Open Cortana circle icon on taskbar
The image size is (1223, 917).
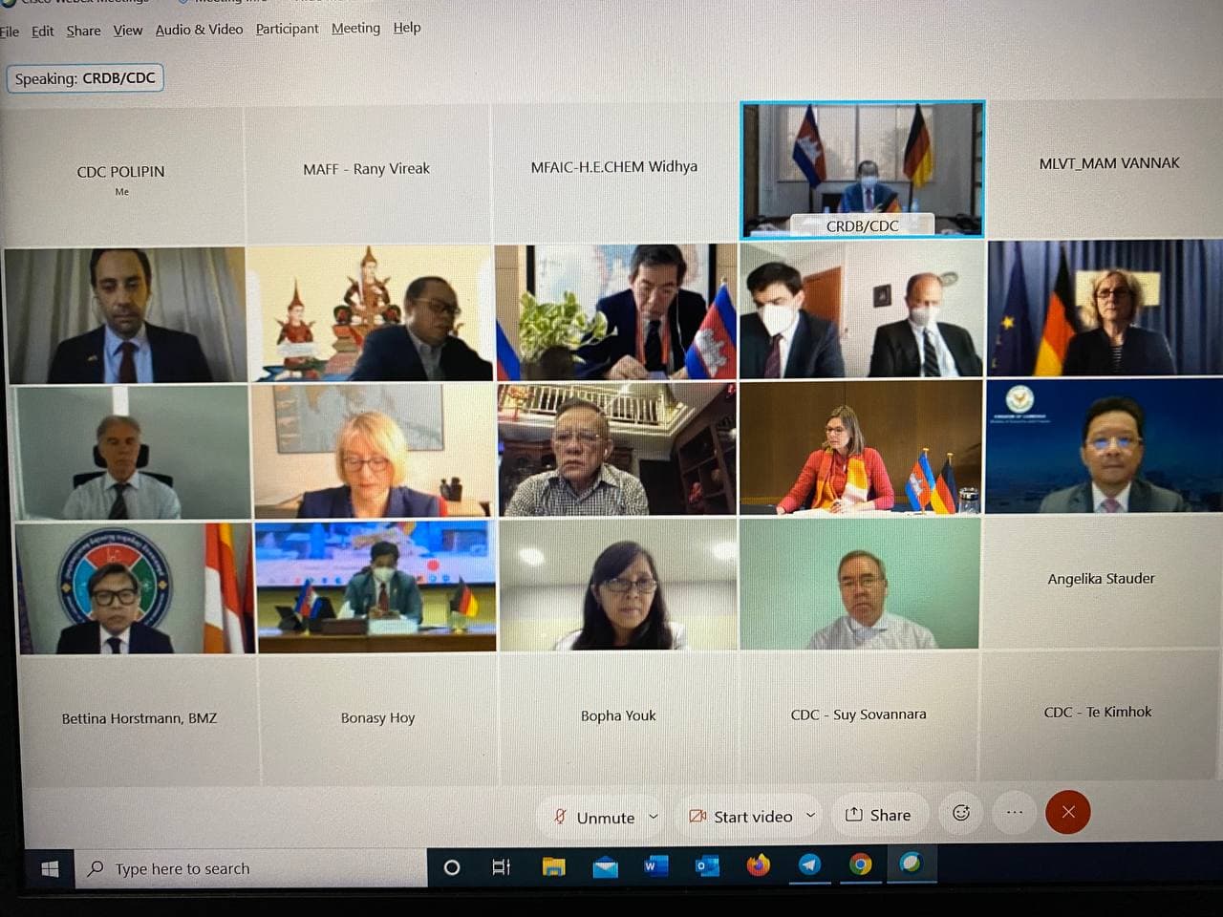coord(452,867)
